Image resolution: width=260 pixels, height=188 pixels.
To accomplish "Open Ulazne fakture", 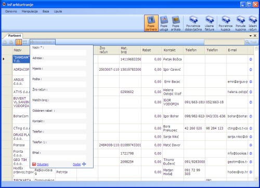I will [210, 23].
